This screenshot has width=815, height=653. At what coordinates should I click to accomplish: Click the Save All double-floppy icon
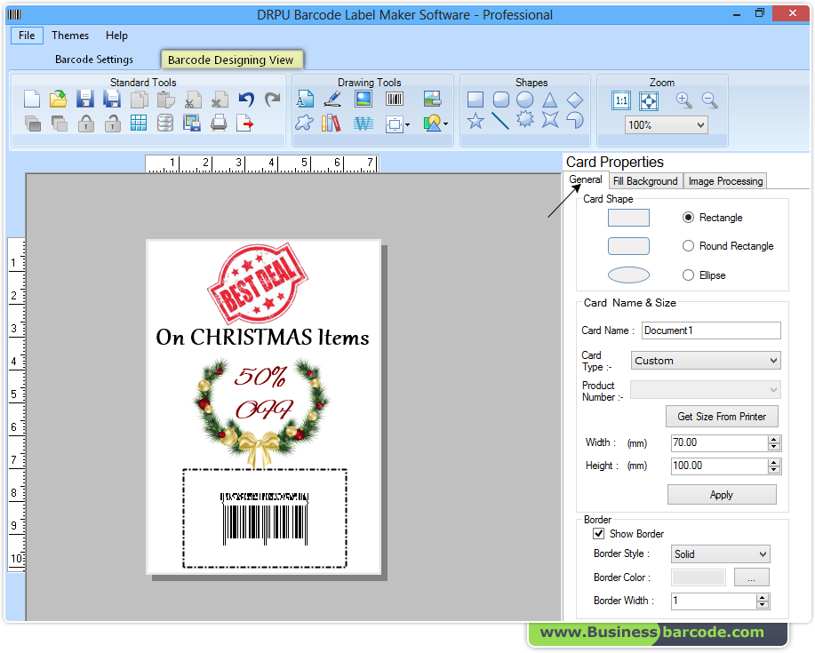click(x=112, y=99)
